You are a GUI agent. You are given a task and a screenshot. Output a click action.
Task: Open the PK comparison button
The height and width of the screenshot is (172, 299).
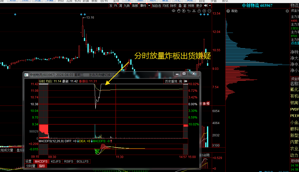coord(116,6)
